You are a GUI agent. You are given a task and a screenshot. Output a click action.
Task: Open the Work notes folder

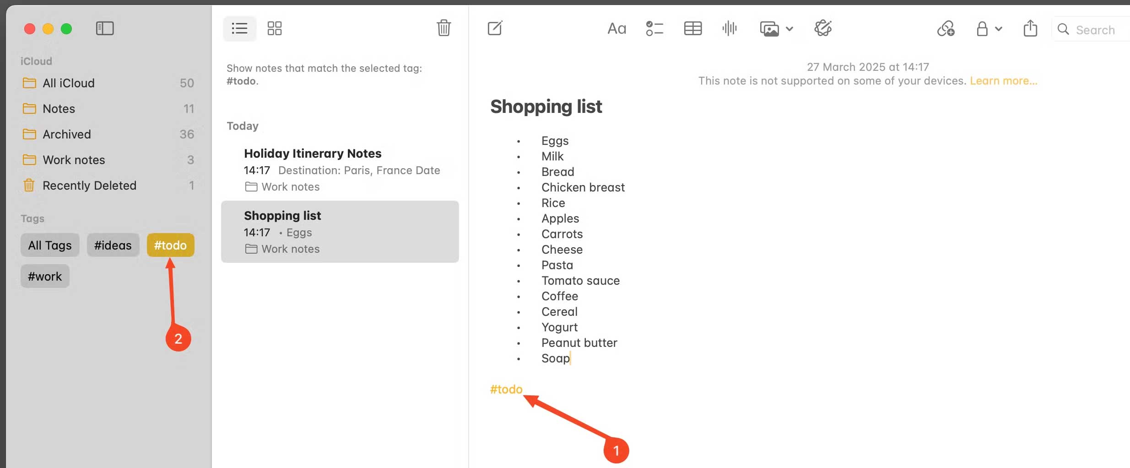(74, 160)
